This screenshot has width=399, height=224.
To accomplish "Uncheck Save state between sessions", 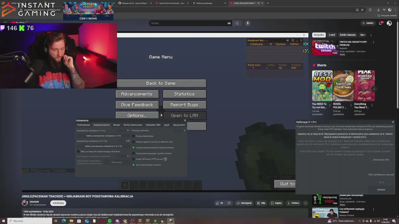I will click(133, 165).
